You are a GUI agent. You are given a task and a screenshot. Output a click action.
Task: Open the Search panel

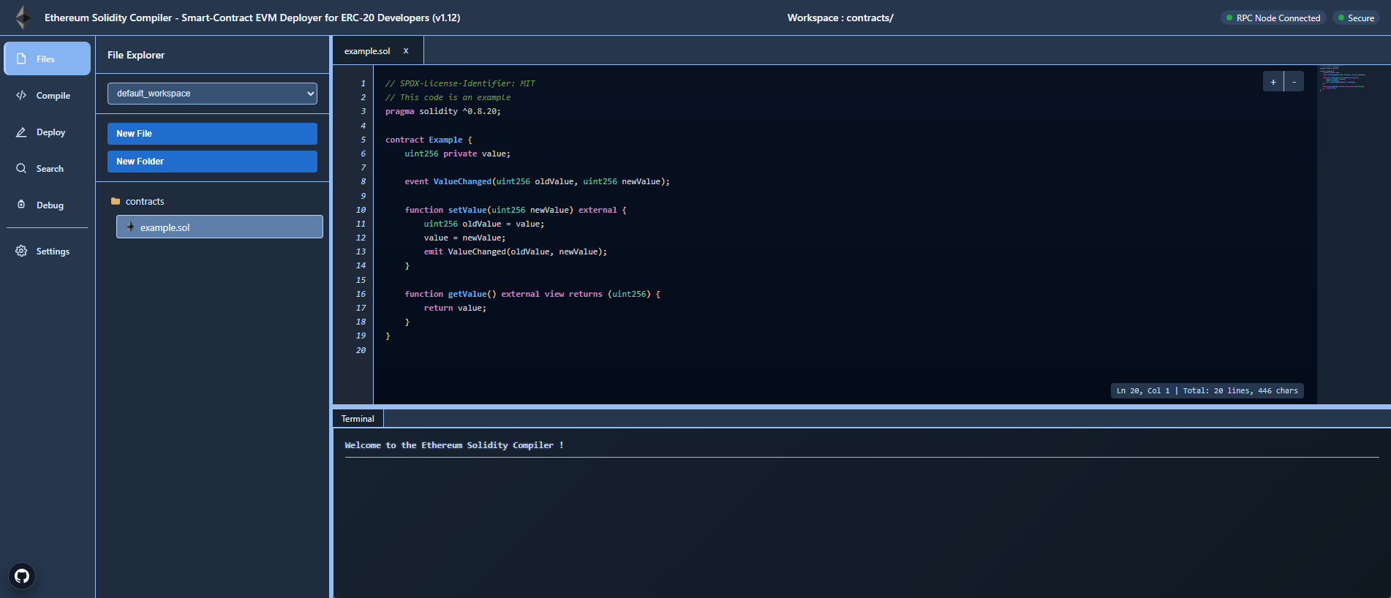click(x=48, y=168)
